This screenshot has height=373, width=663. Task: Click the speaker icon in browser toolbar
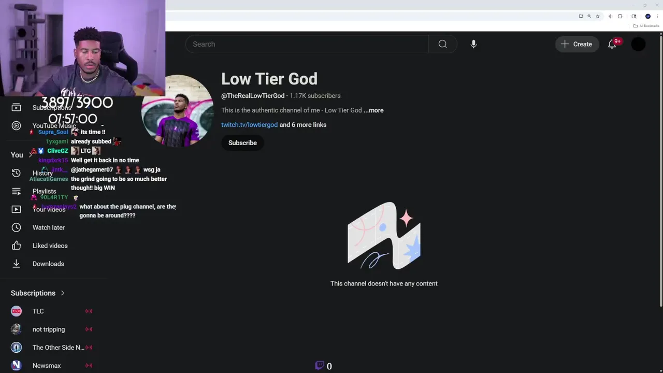click(x=611, y=17)
